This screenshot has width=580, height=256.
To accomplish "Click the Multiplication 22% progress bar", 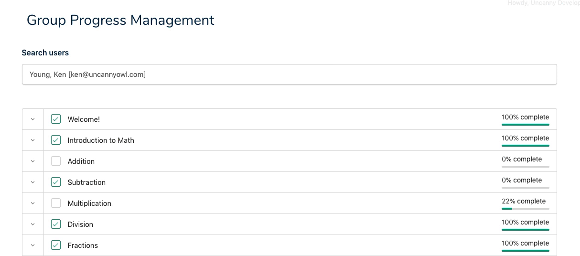I will tap(525, 209).
